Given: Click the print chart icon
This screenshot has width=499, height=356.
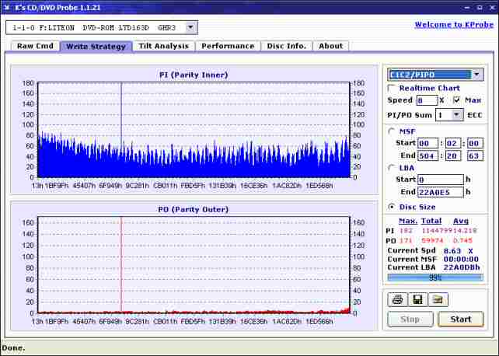Looking at the screenshot, I should point(397,300).
